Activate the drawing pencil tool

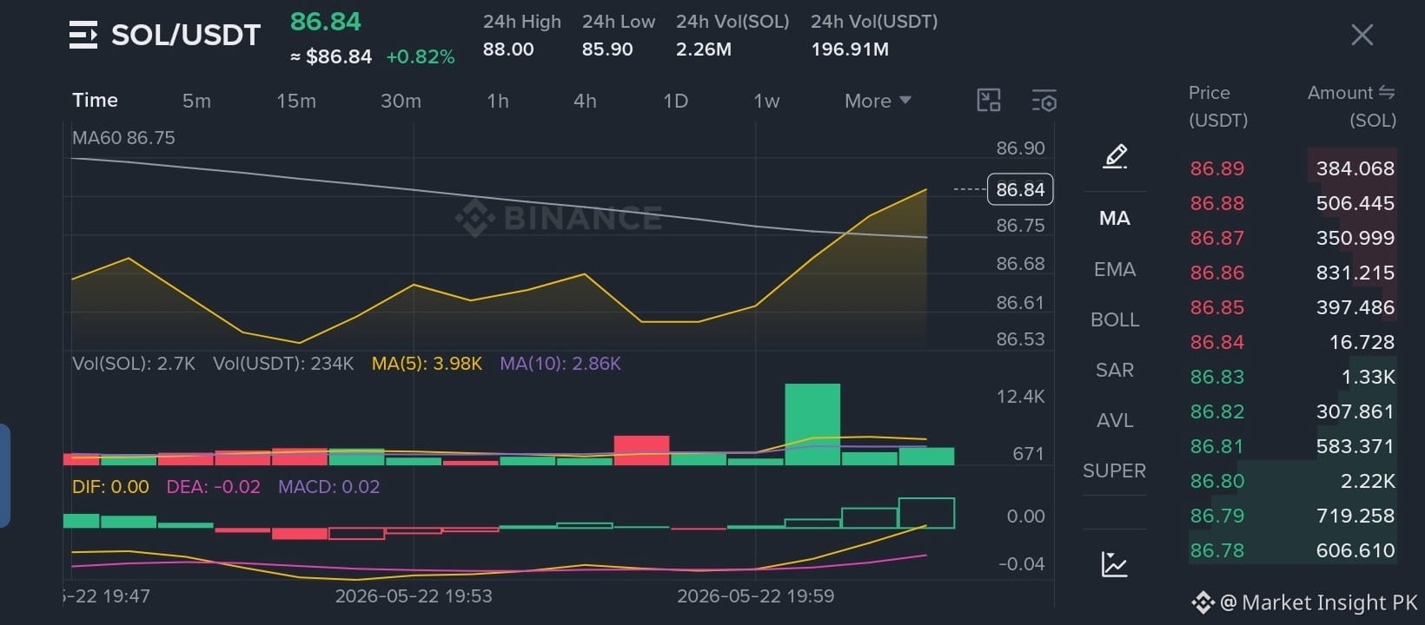coord(1115,156)
